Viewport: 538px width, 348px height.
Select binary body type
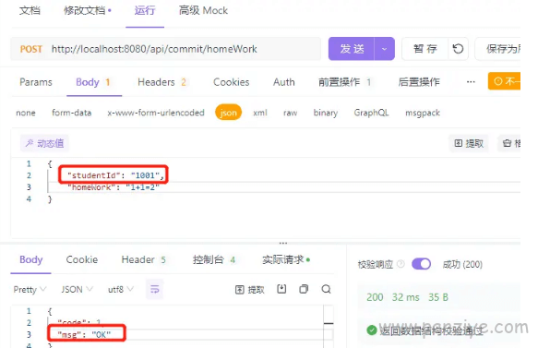click(x=326, y=113)
